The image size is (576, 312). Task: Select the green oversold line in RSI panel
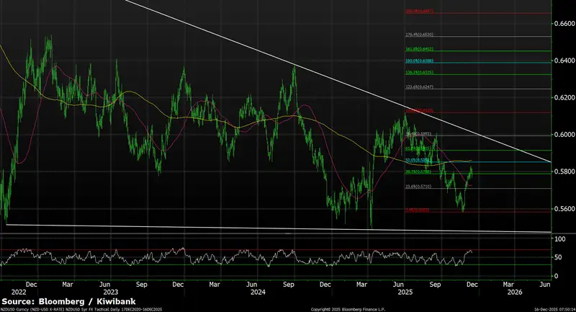[x=276, y=265]
